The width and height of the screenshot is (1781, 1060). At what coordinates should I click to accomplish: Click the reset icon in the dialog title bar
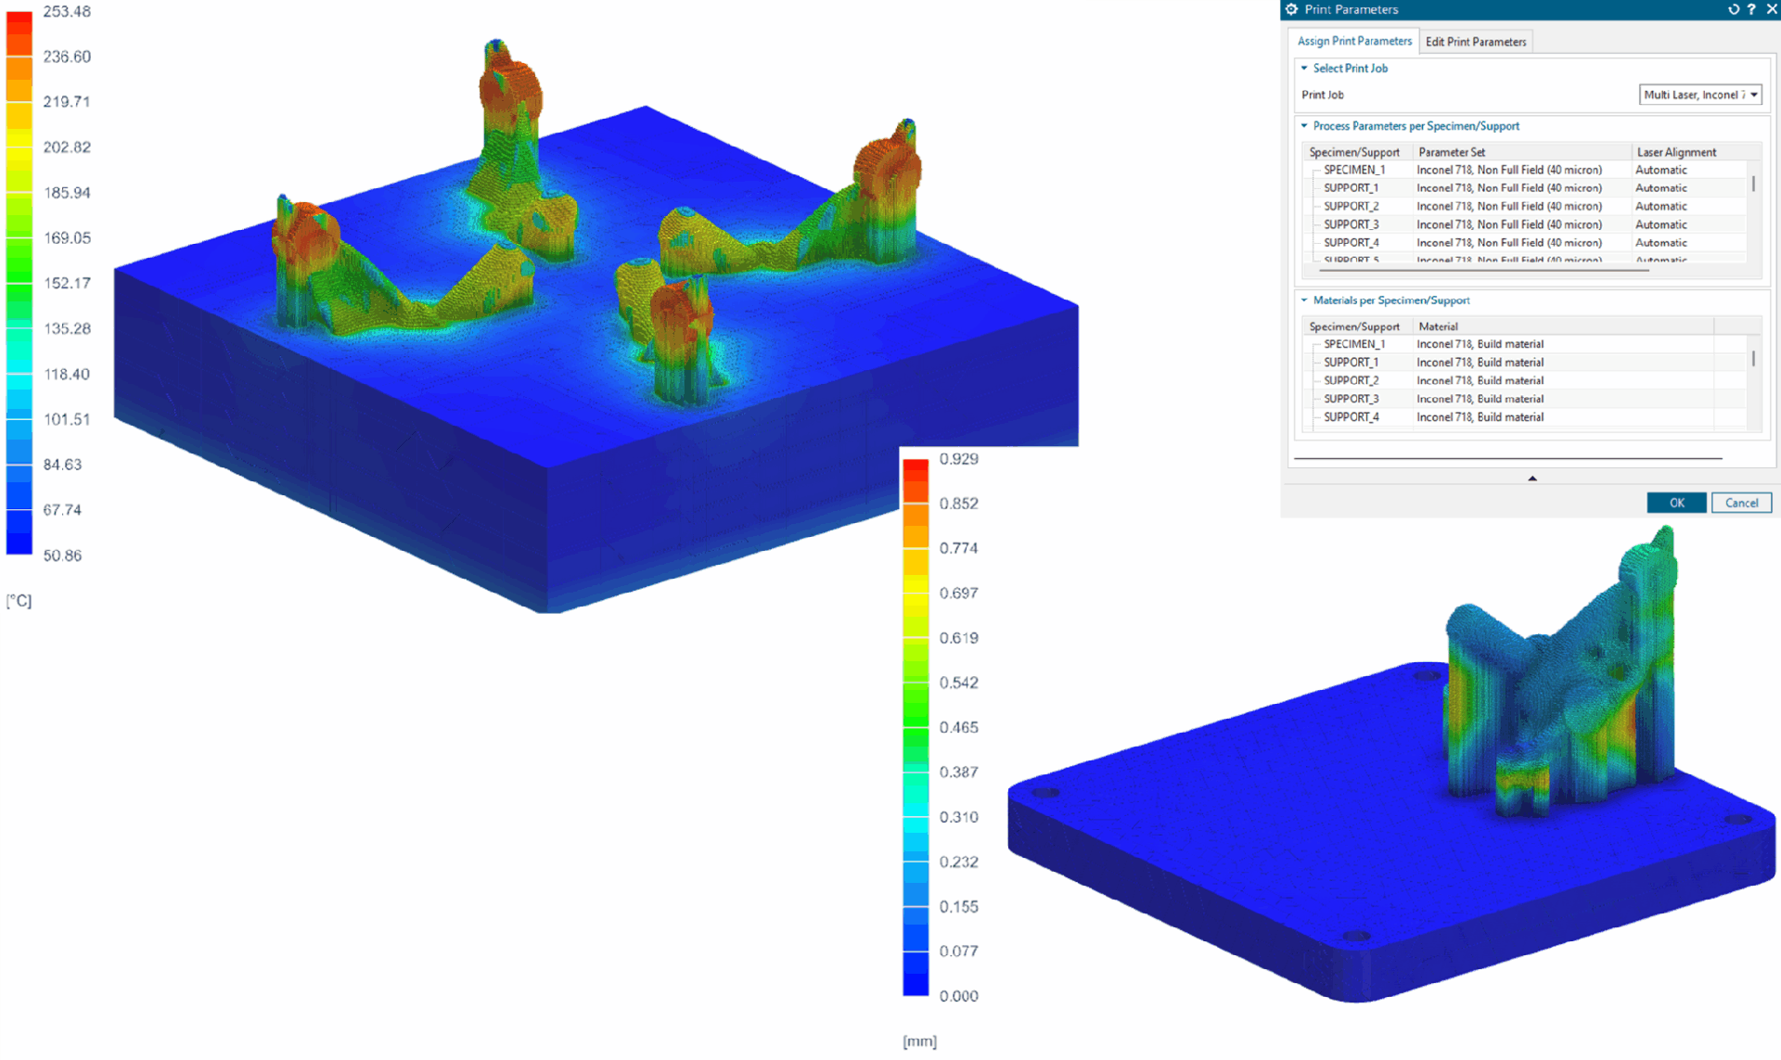point(1734,9)
